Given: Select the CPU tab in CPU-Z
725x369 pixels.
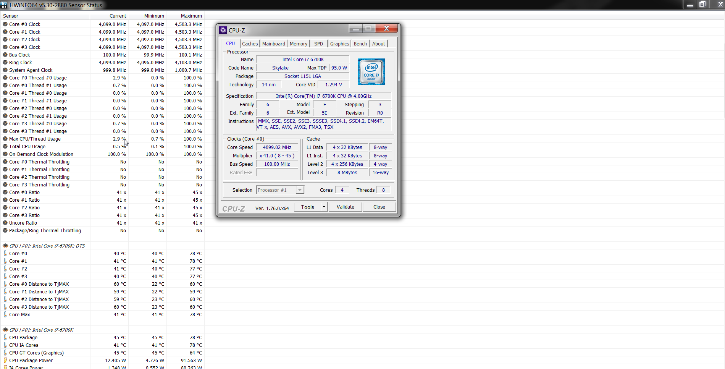Looking at the screenshot, I should (230, 44).
